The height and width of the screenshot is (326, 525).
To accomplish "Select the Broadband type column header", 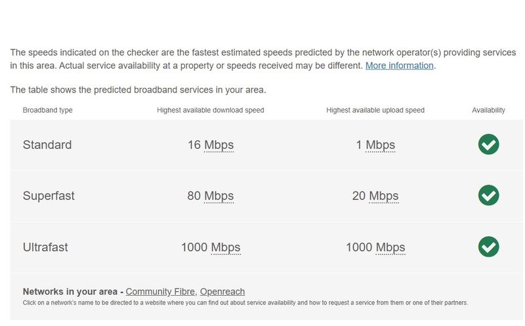I will coord(47,110).
